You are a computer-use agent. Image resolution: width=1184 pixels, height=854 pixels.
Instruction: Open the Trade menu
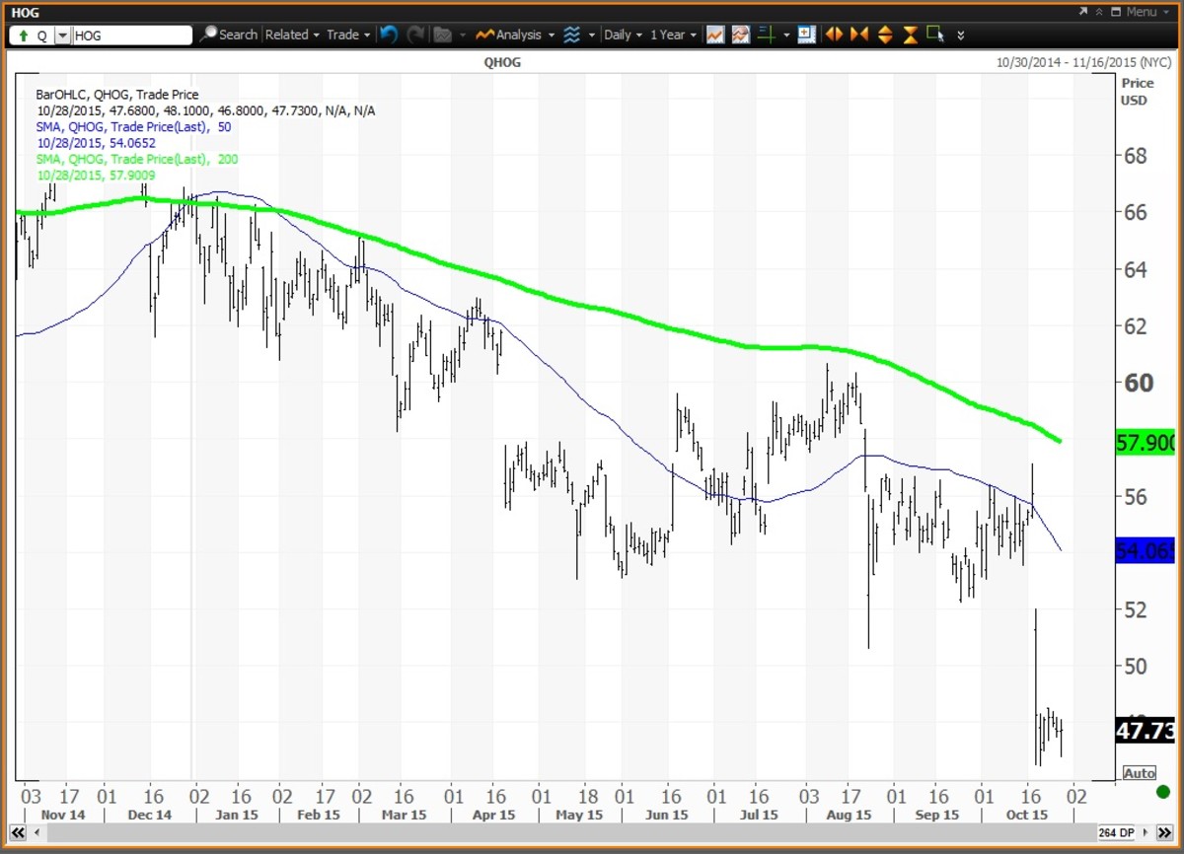(x=347, y=35)
